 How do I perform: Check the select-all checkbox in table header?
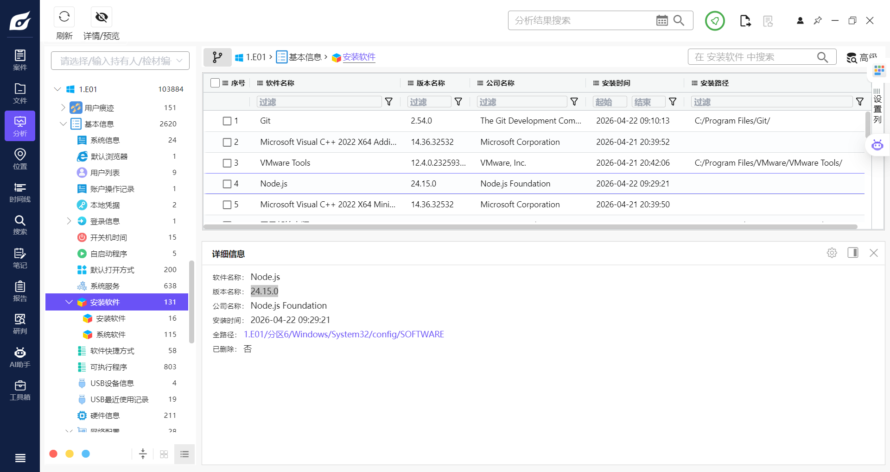[215, 83]
